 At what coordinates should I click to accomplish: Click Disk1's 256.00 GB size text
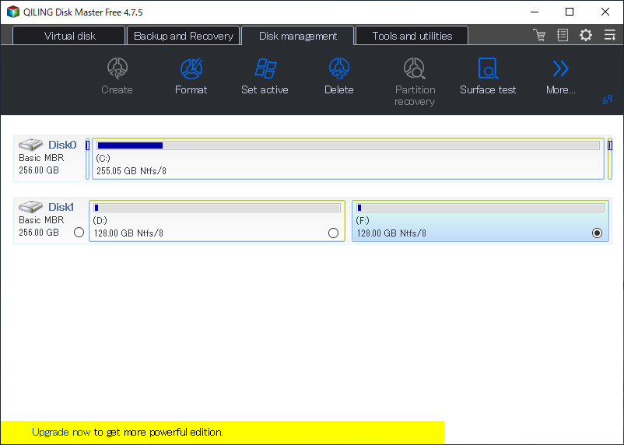click(39, 233)
